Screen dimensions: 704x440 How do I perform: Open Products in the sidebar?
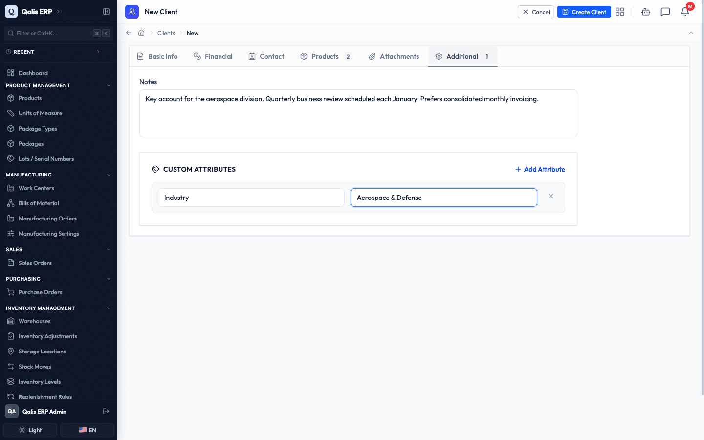(59, 98)
